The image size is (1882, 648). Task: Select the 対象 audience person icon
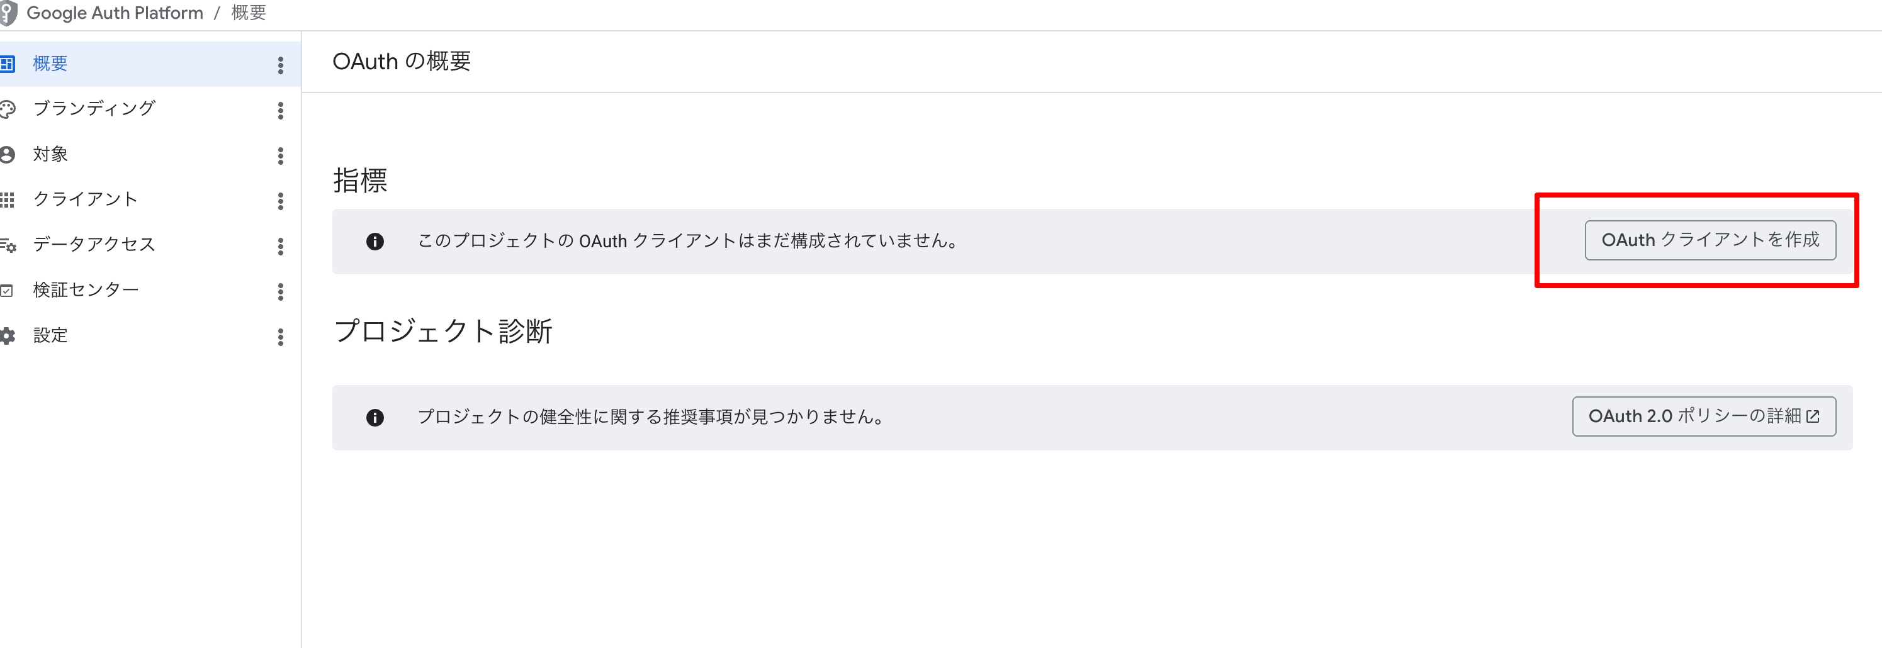click(x=9, y=154)
